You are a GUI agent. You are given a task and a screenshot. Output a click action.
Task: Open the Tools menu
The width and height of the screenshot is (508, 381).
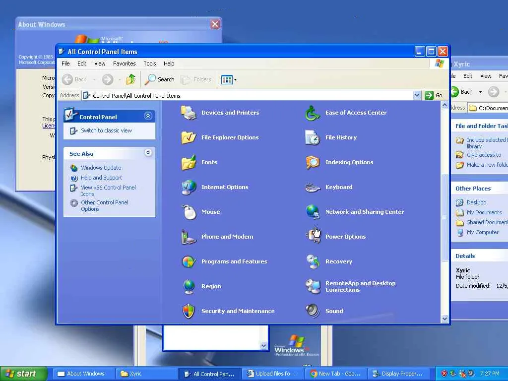click(150, 63)
